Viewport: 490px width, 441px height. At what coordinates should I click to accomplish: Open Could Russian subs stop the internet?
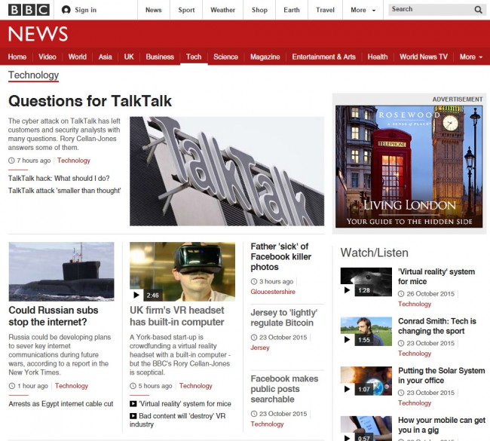[x=54, y=316]
